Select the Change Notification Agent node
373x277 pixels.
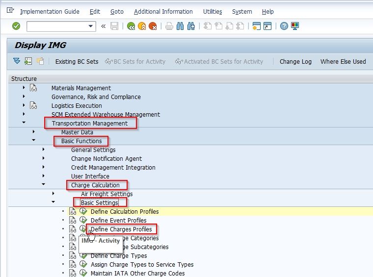tap(107, 159)
